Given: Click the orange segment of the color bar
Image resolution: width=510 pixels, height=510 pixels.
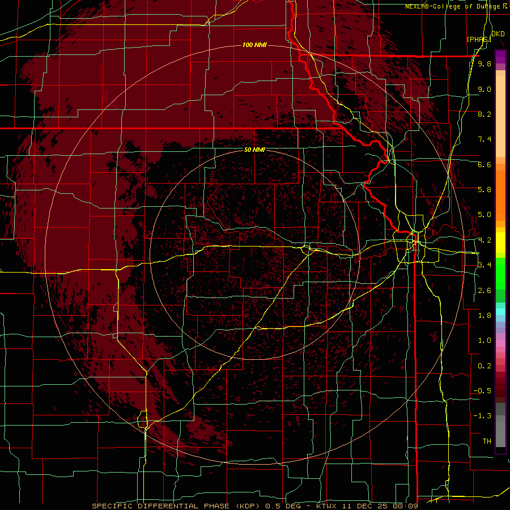Looking at the screenshot, I should (x=500, y=195).
